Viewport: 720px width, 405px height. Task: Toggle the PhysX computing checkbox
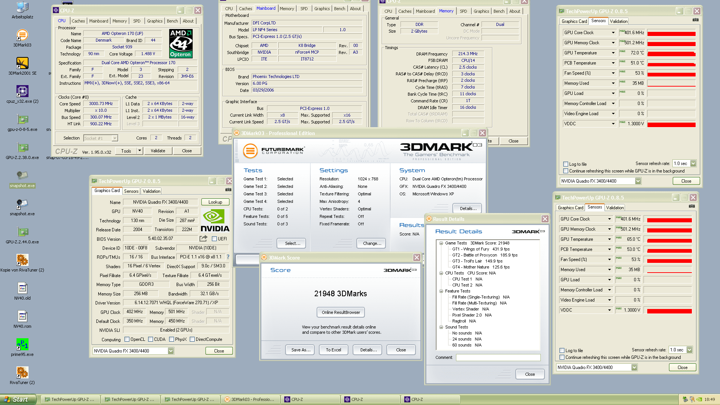[171, 339]
